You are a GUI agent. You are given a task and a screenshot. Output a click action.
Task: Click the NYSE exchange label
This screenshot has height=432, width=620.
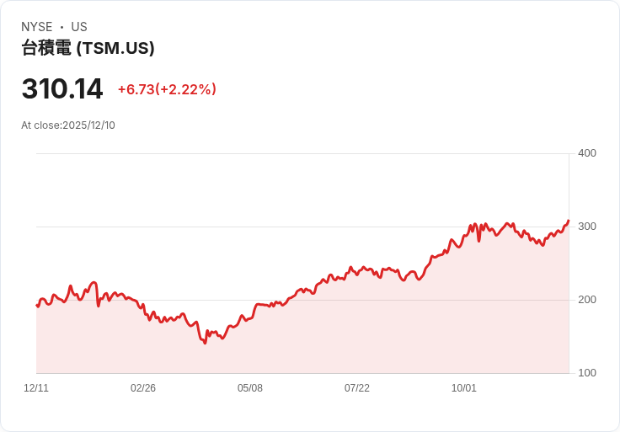37,27
